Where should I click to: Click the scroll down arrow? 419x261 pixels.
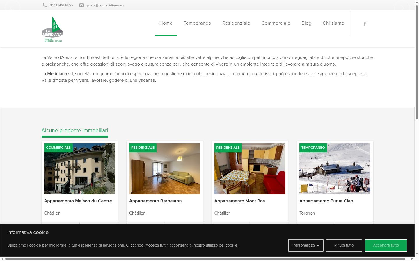click(417, 254)
